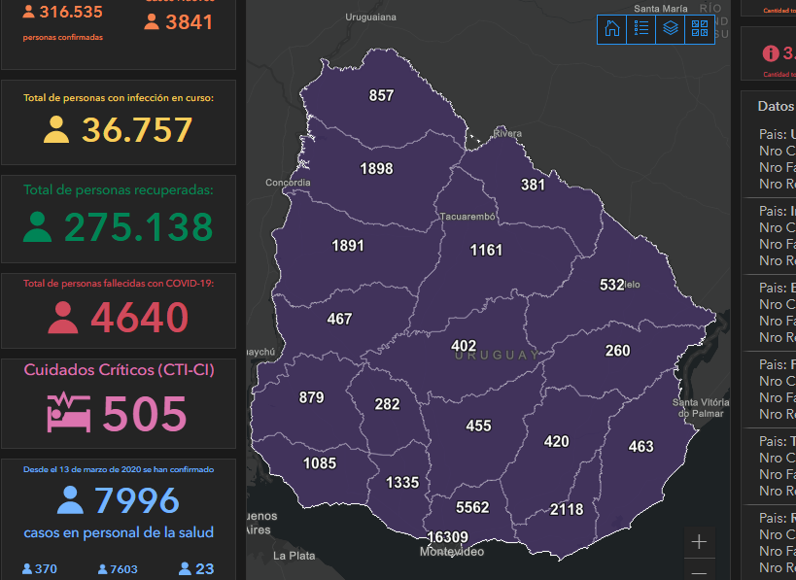Viewport: 796px width, 580px height.
Task: Select Montevideo region labeled 16309
Action: tap(448, 537)
